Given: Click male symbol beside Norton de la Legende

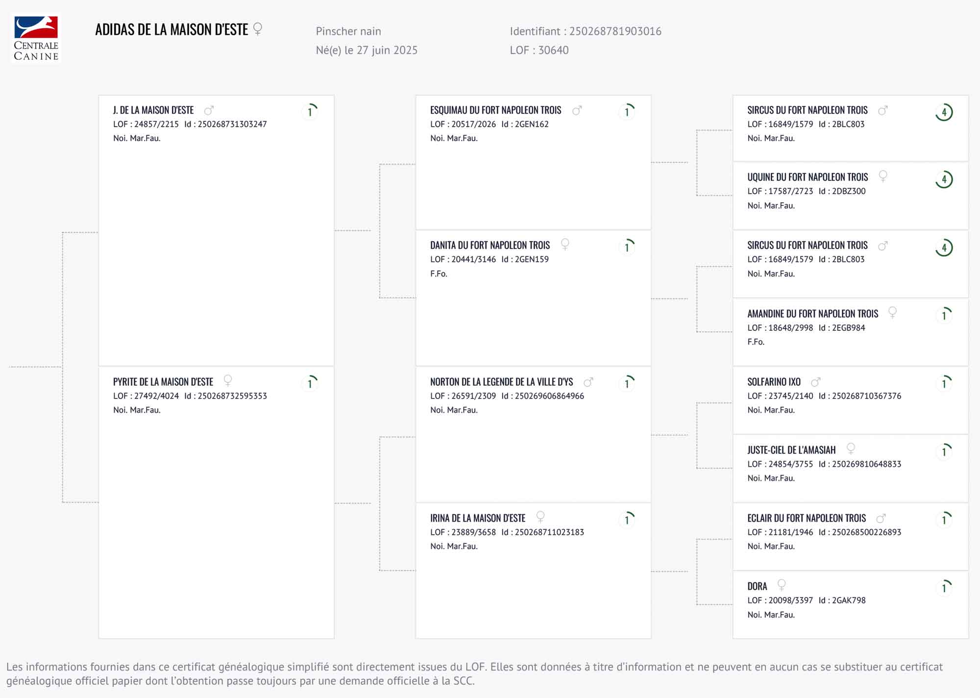Looking at the screenshot, I should click(588, 382).
